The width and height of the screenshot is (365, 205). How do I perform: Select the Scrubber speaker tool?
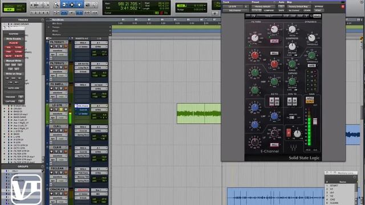[x=87, y=5]
